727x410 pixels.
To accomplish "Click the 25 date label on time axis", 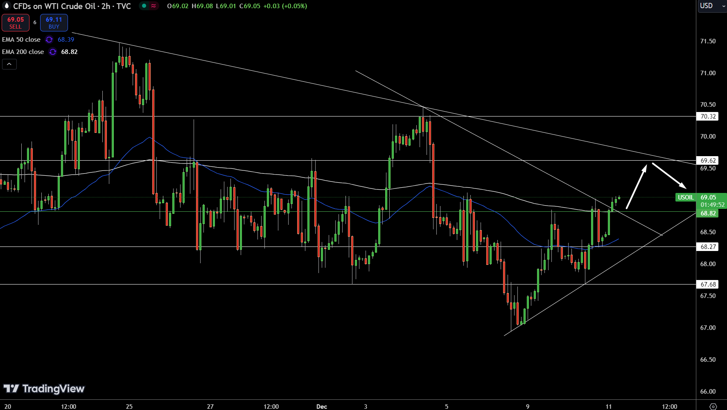I will pos(129,406).
